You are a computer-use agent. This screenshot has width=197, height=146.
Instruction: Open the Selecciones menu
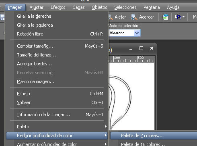[125, 7]
